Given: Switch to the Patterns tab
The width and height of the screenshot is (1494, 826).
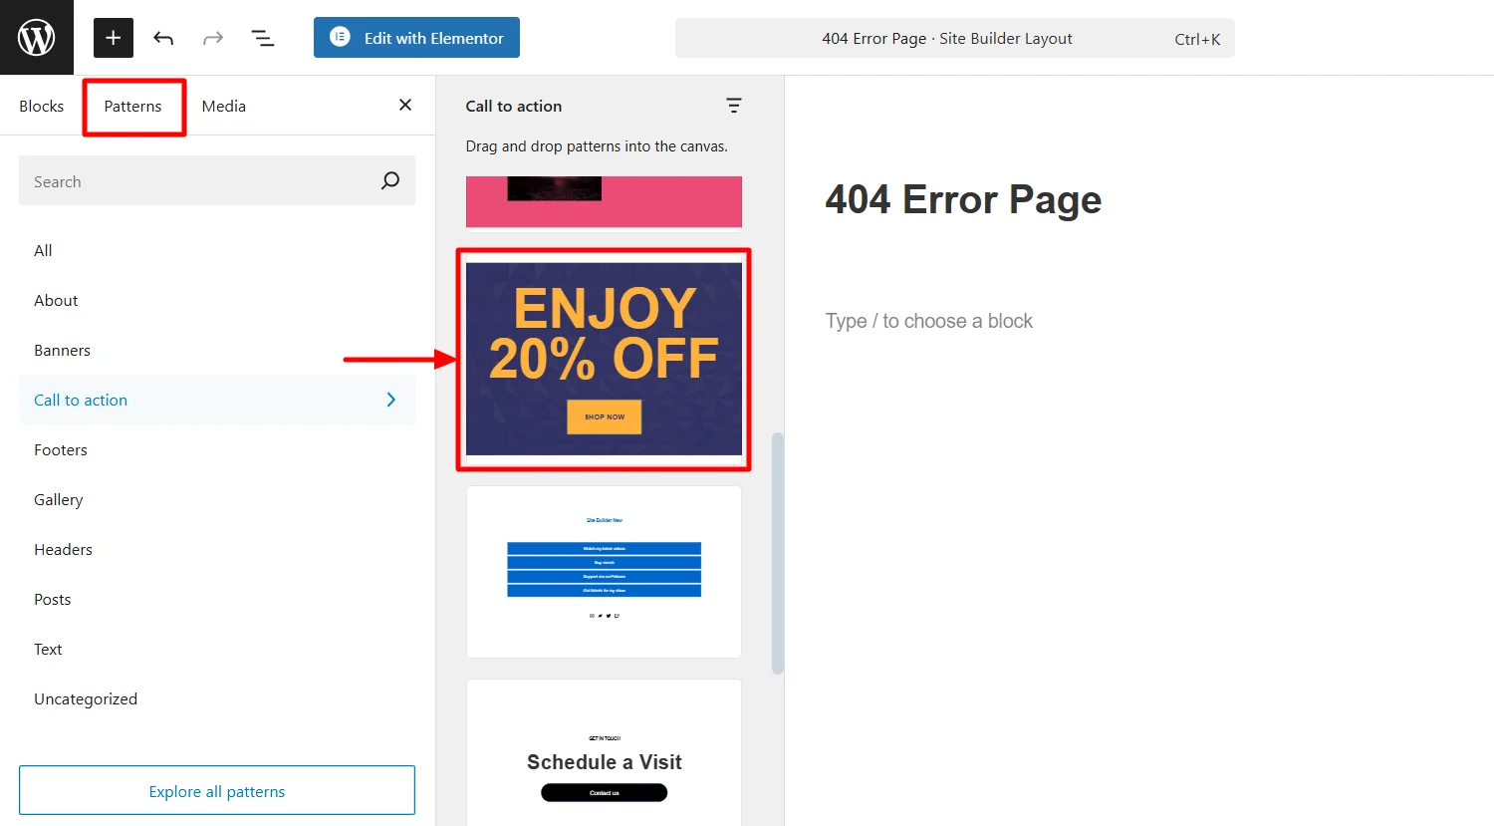Looking at the screenshot, I should [133, 106].
